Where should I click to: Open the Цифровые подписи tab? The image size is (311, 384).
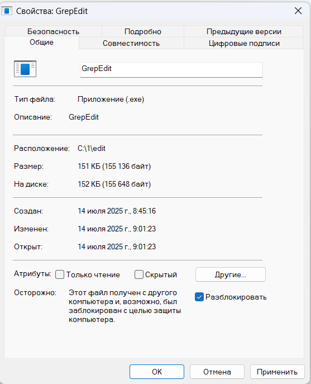(x=244, y=43)
